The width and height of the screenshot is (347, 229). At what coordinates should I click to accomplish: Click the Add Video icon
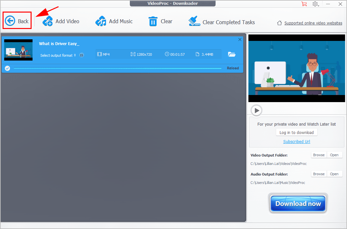click(x=48, y=21)
